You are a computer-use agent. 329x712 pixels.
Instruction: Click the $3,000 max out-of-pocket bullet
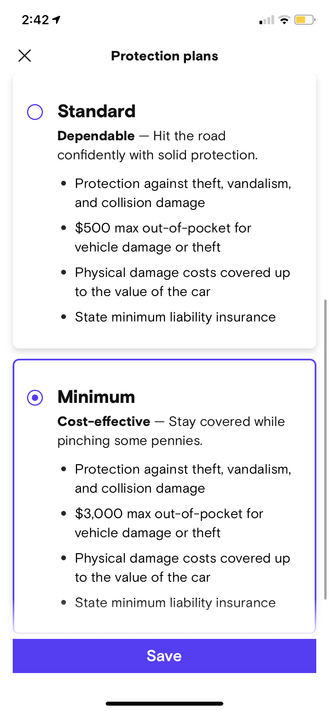(x=169, y=523)
